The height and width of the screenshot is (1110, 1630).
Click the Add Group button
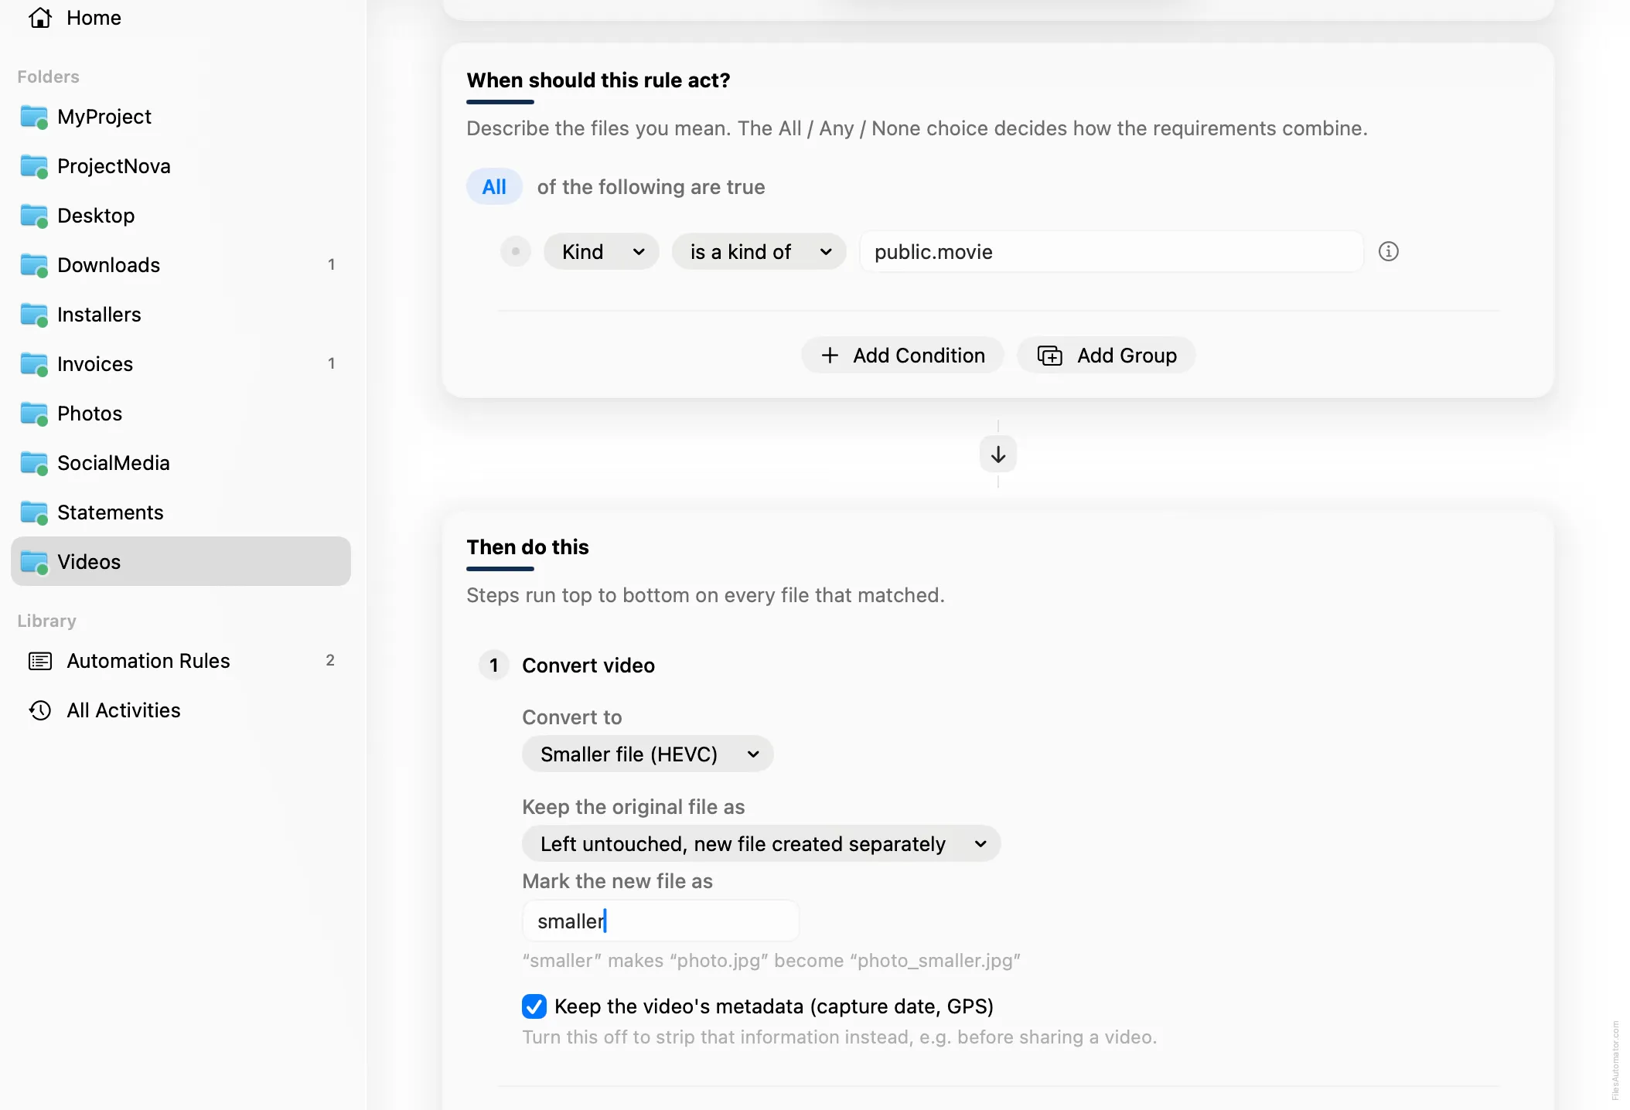pyautogui.click(x=1107, y=356)
